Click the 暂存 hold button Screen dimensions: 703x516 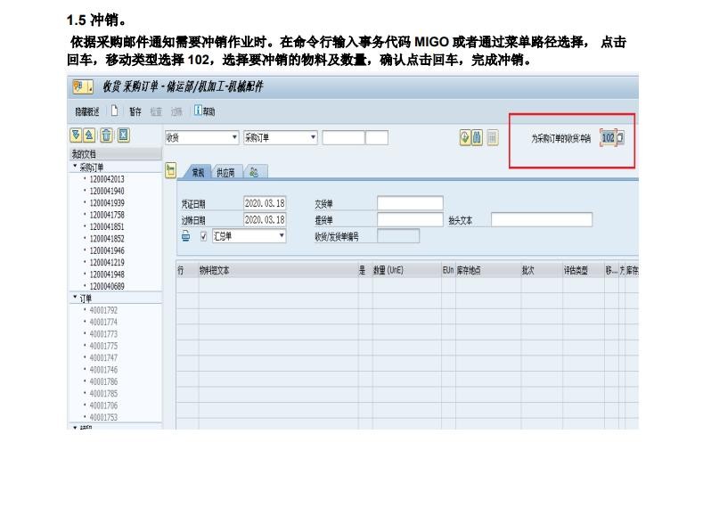(x=135, y=111)
